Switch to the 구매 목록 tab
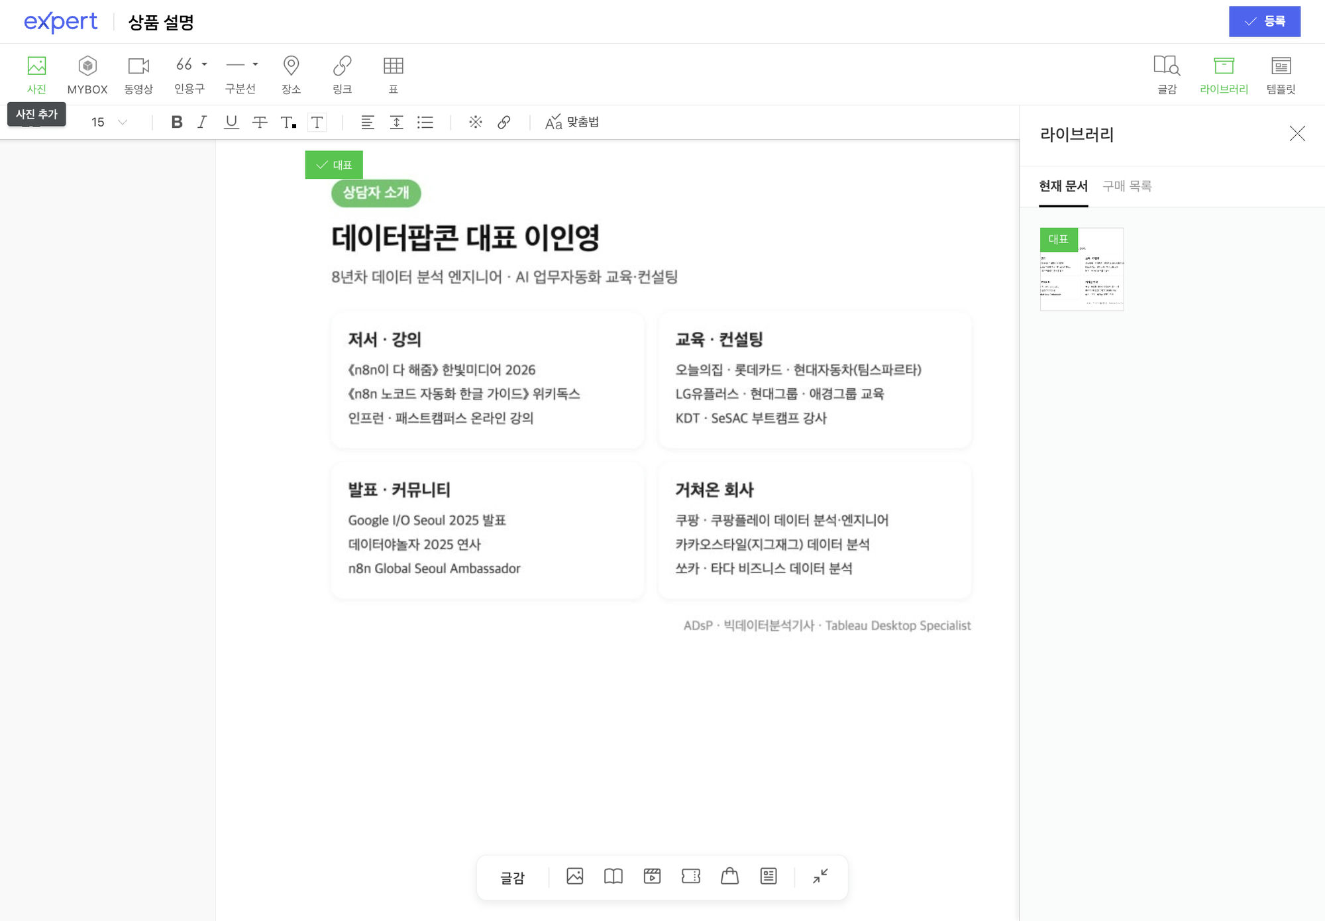Image resolution: width=1325 pixels, height=921 pixels. coord(1127,186)
